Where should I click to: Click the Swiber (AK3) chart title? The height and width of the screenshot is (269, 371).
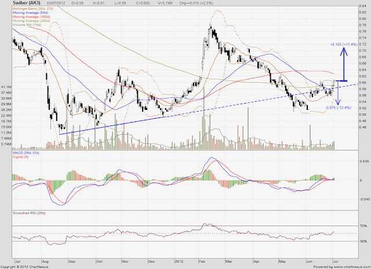click(27, 3)
